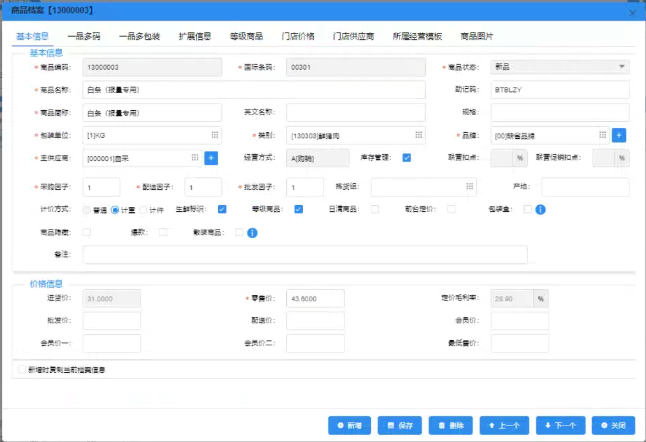
Task: Open the 主供应商 supplier lookup grid icon
Action: [195, 158]
